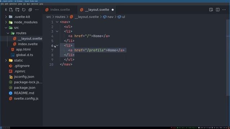Click the New Folder icon in explorer
This screenshot has width=230, height=129.
[x=17, y=10]
